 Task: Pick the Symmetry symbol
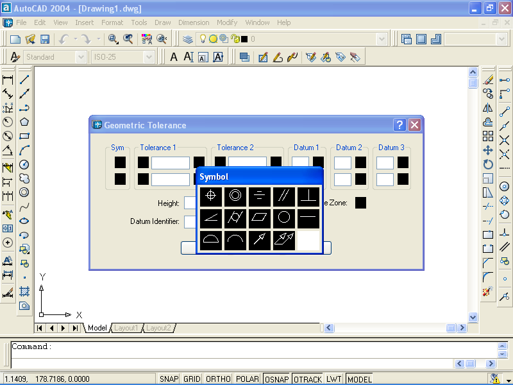pyautogui.click(x=260, y=196)
